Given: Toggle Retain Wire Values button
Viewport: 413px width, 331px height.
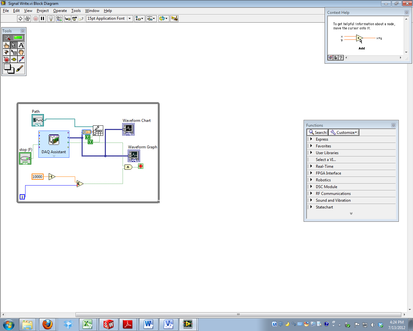Looking at the screenshot, I should coord(59,18).
